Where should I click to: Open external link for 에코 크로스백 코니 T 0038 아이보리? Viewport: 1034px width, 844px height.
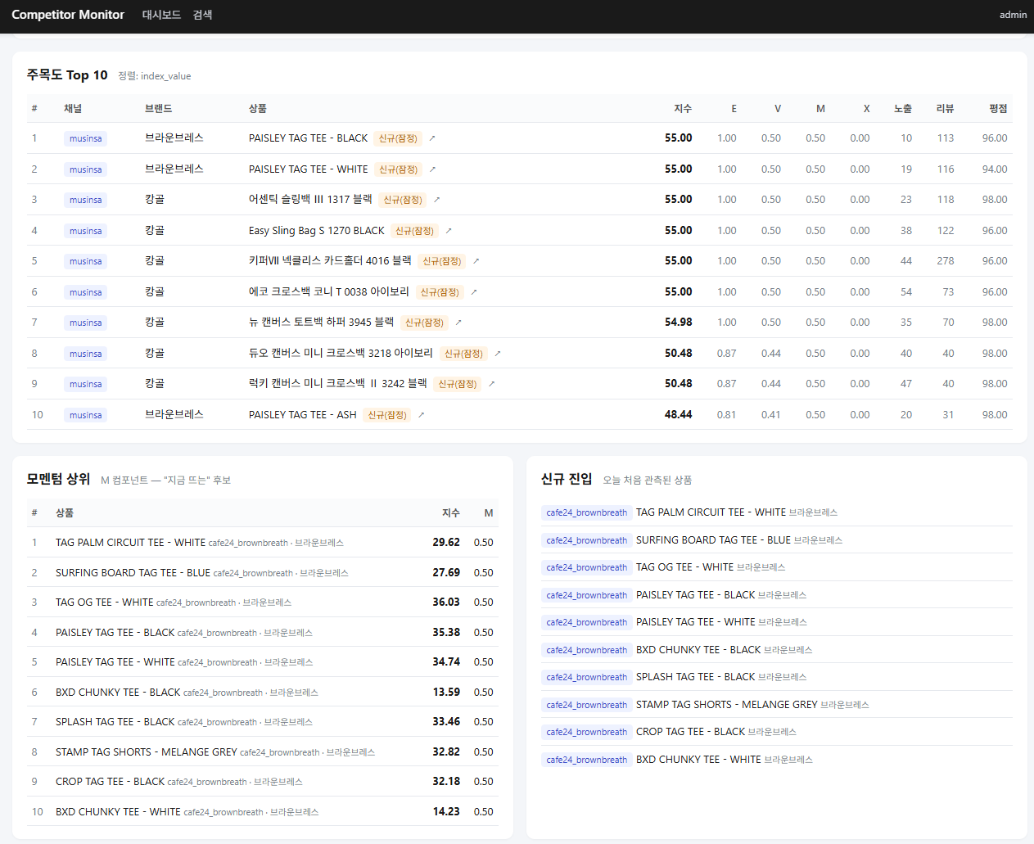[x=474, y=292]
